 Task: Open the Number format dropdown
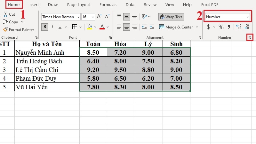coord(248,17)
